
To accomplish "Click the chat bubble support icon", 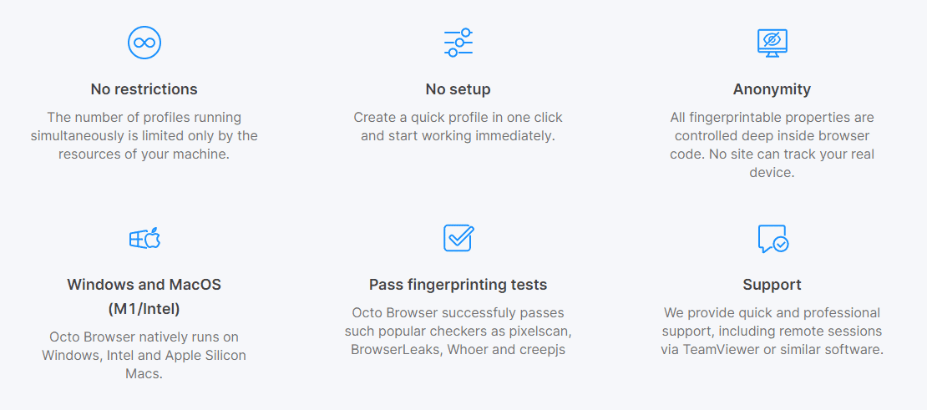I will (772, 239).
